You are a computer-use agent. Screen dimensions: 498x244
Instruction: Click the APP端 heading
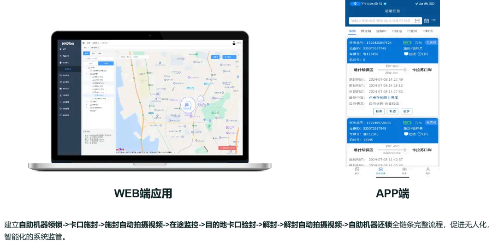[x=392, y=193]
